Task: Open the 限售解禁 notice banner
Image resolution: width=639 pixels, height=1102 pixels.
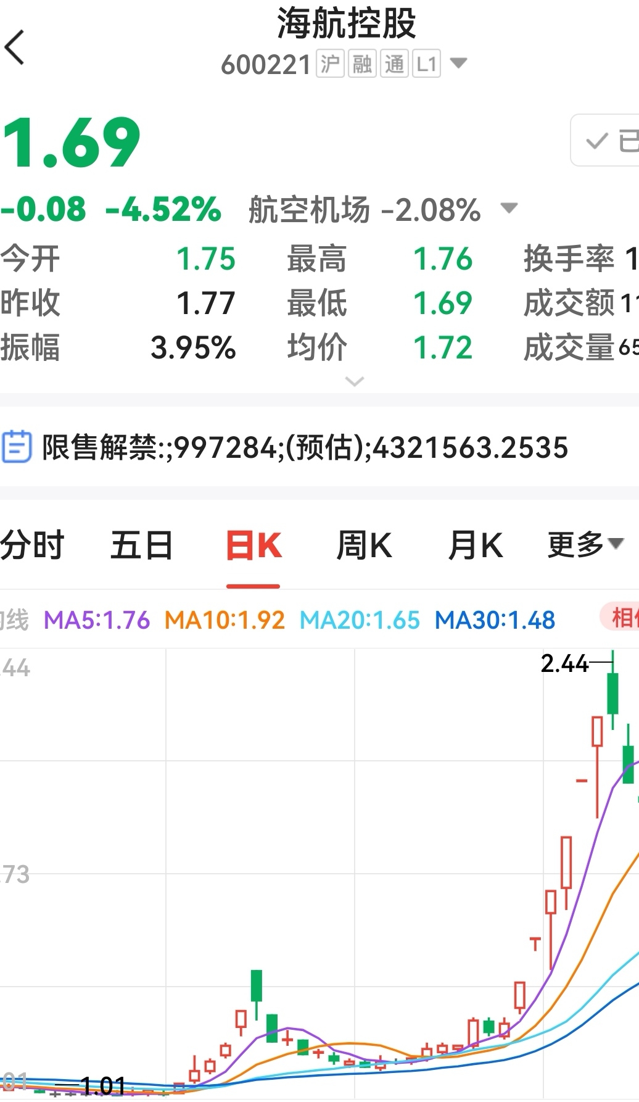Action: (x=319, y=447)
